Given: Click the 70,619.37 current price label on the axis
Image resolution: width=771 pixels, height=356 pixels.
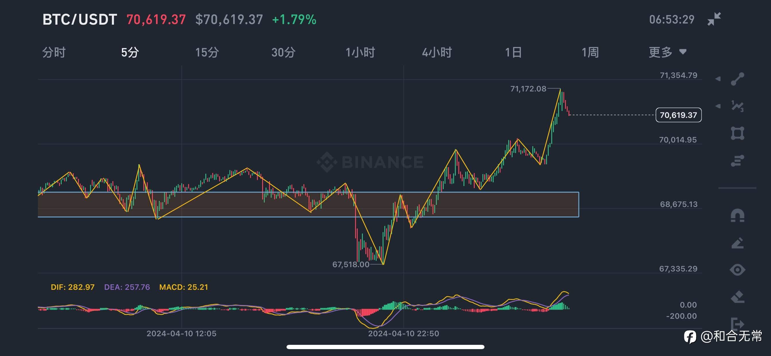Looking at the screenshot, I should [x=678, y=115].
